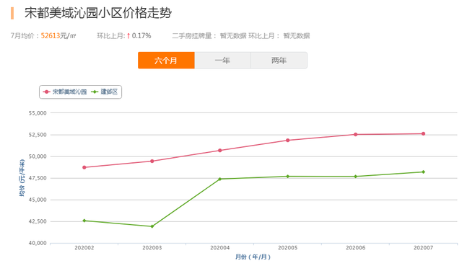This screenshot has height=266, width=462.
Task: Toggle 宋都美域沁园 legend series
Action: (65, 92)
